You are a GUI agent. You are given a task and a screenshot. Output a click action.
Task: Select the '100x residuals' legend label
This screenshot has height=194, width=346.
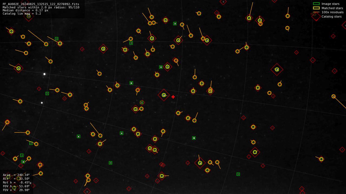pos(332,12)
